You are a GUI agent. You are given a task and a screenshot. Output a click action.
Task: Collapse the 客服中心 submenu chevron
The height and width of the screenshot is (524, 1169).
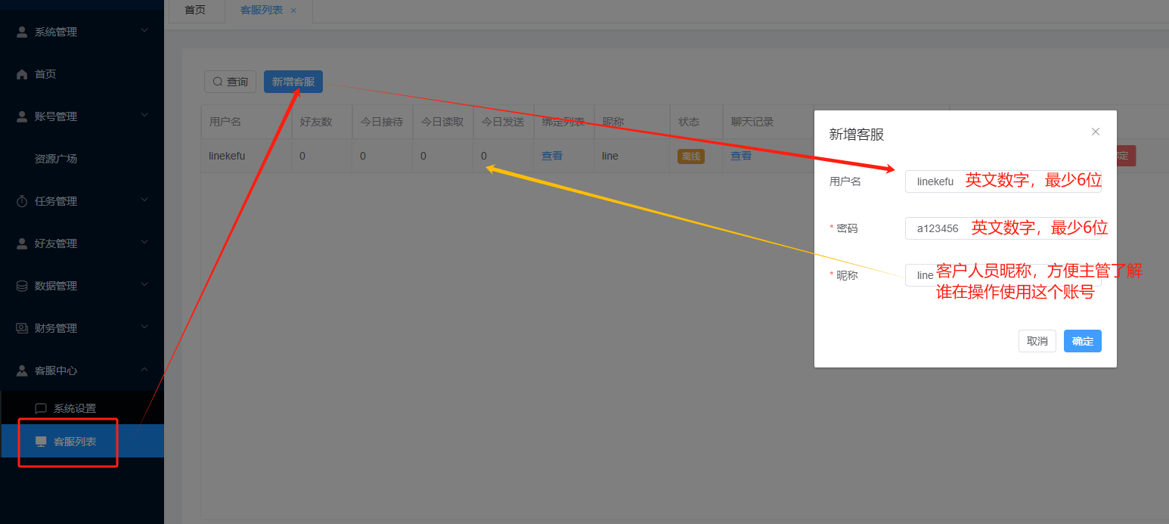144,370
